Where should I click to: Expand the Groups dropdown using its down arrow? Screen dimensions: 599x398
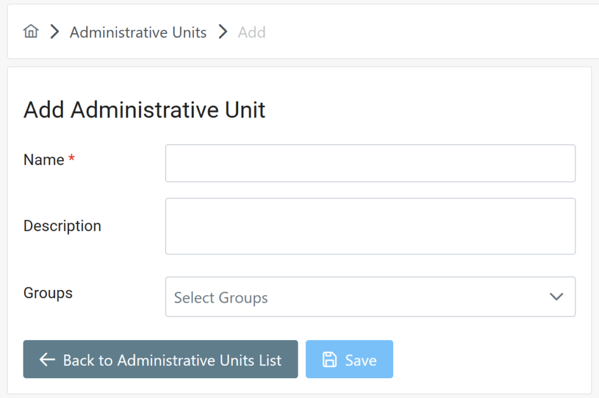pos(556,297)
